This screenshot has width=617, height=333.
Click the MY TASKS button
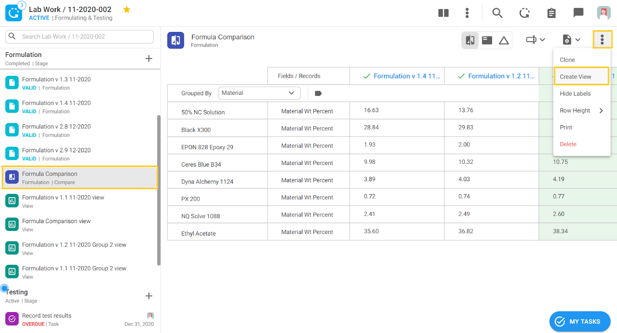(580, 321)
